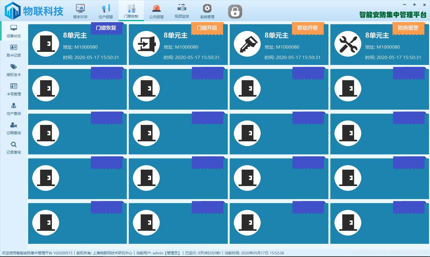Click the orange 防拆报警 status tag

408,29
